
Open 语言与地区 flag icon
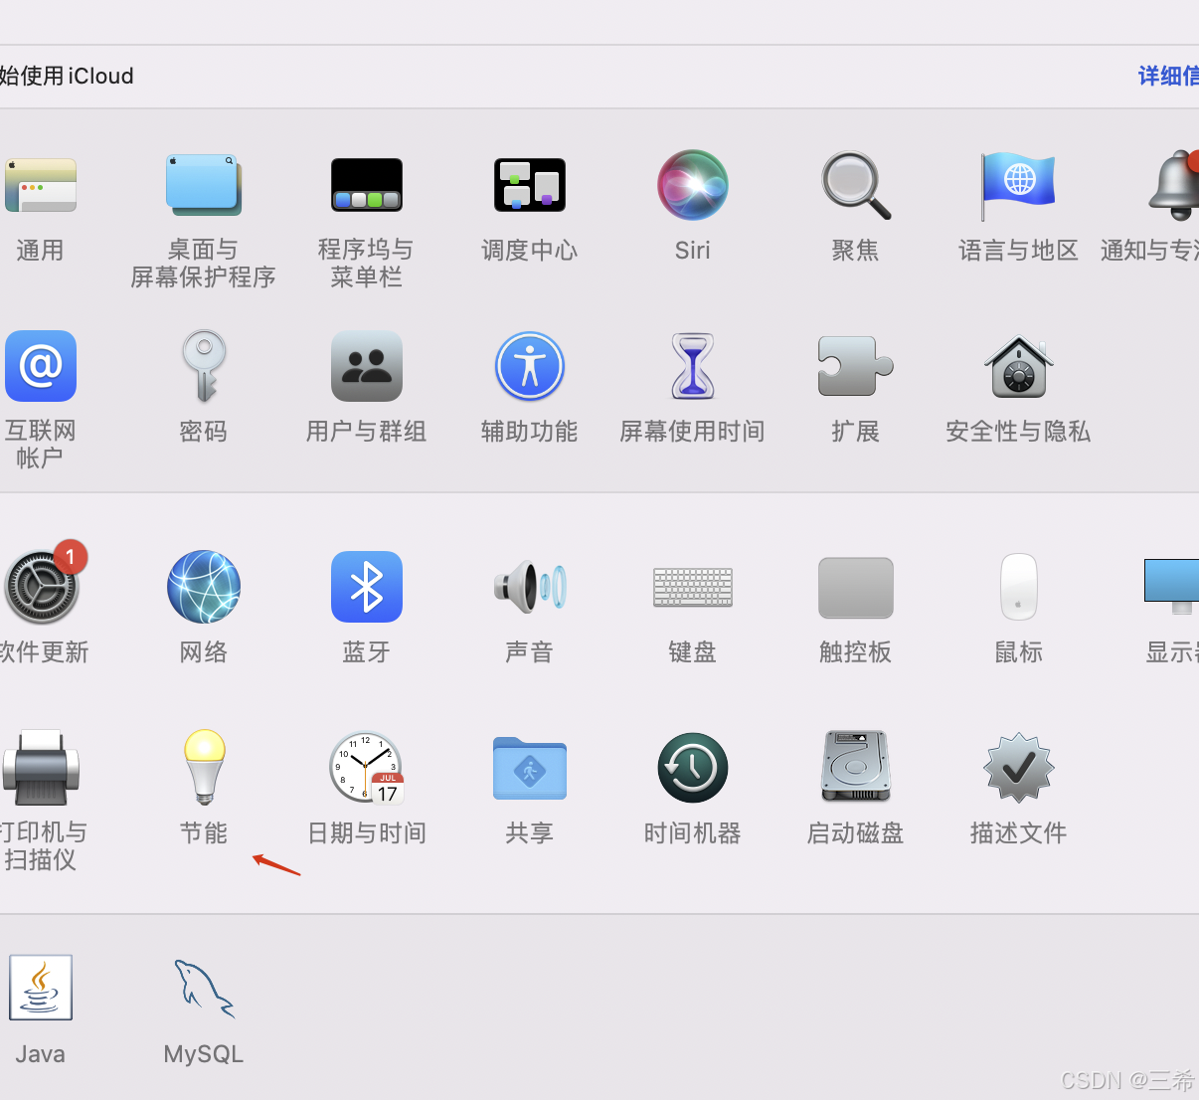(x=1018, y=186)
